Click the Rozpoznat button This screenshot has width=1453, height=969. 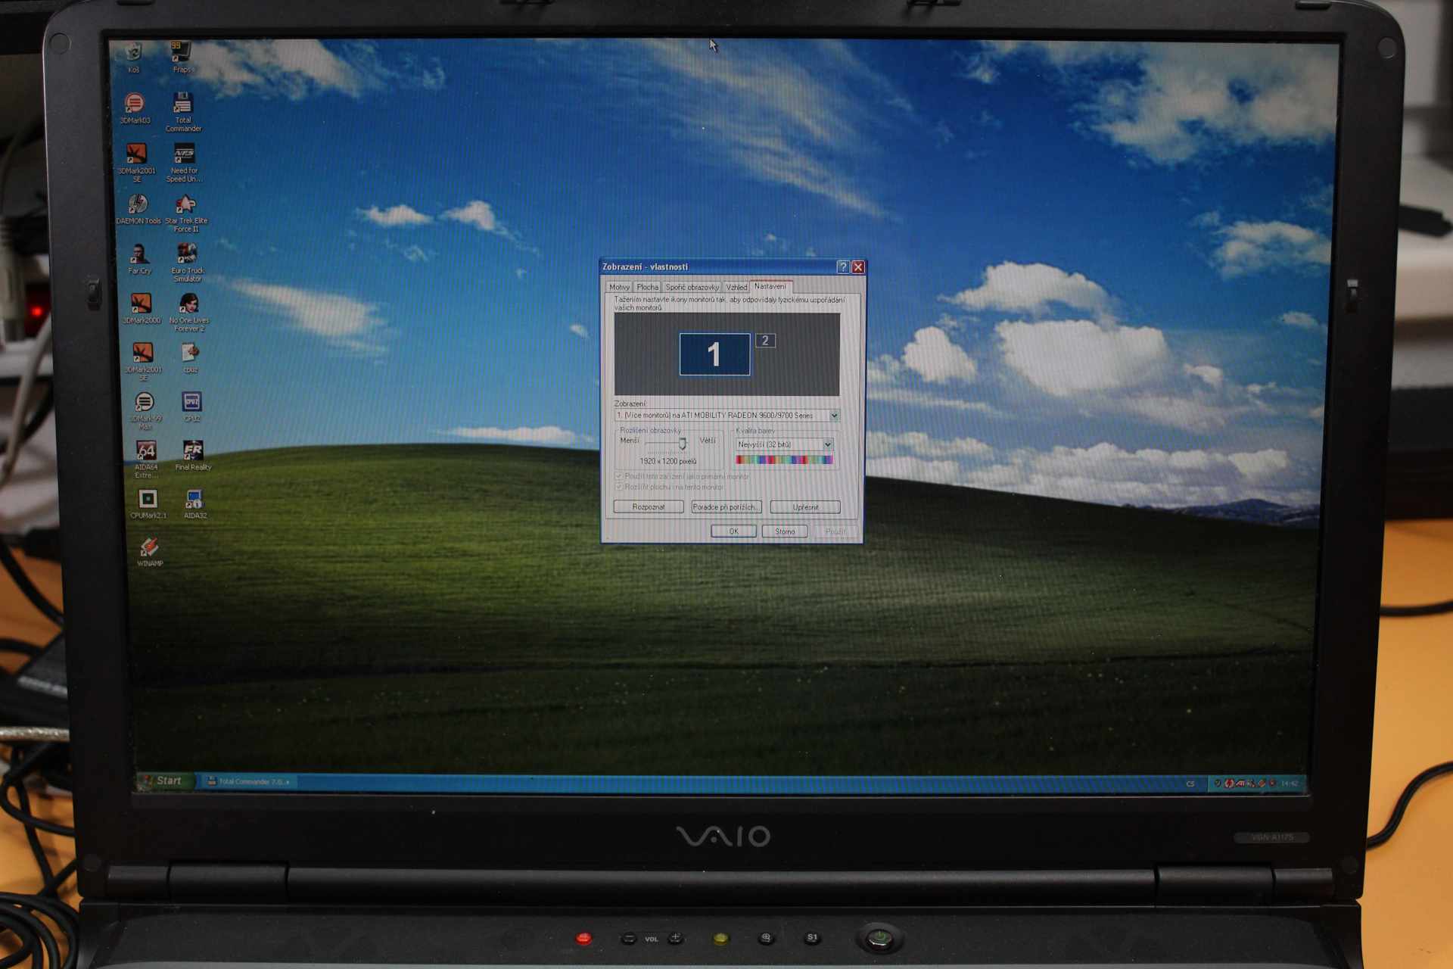coord(649,507)
